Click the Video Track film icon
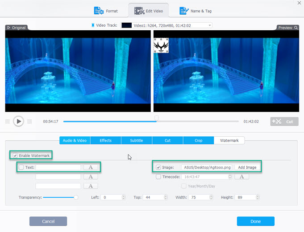The image size is (304, 232). click(93, 25)
